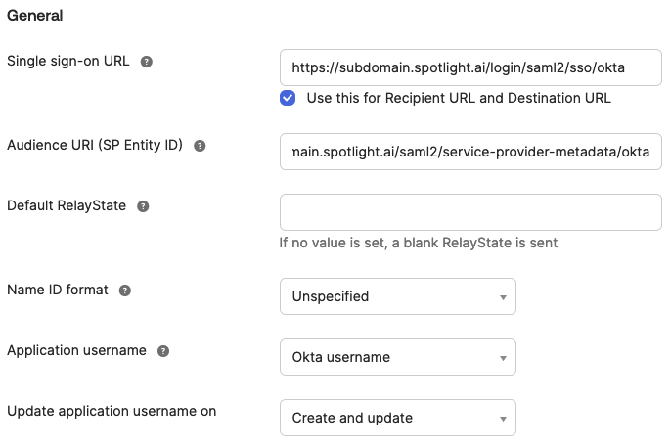Select the "Default RelayState" label text

(x=67, y=206)
